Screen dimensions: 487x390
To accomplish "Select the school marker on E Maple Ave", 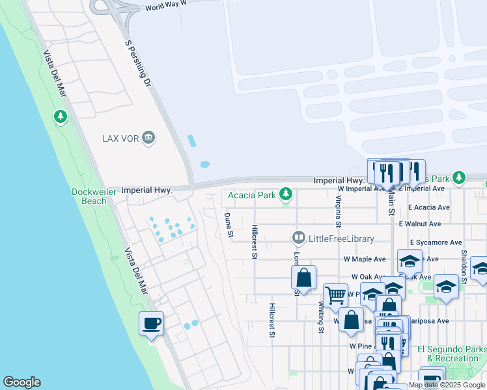I will 410,262.
